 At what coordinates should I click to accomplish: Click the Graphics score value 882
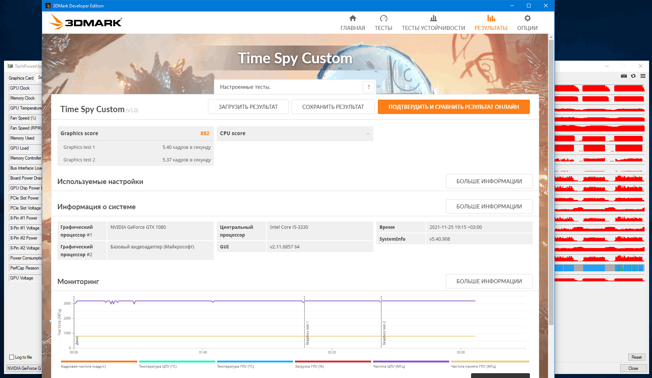point(205,133)
